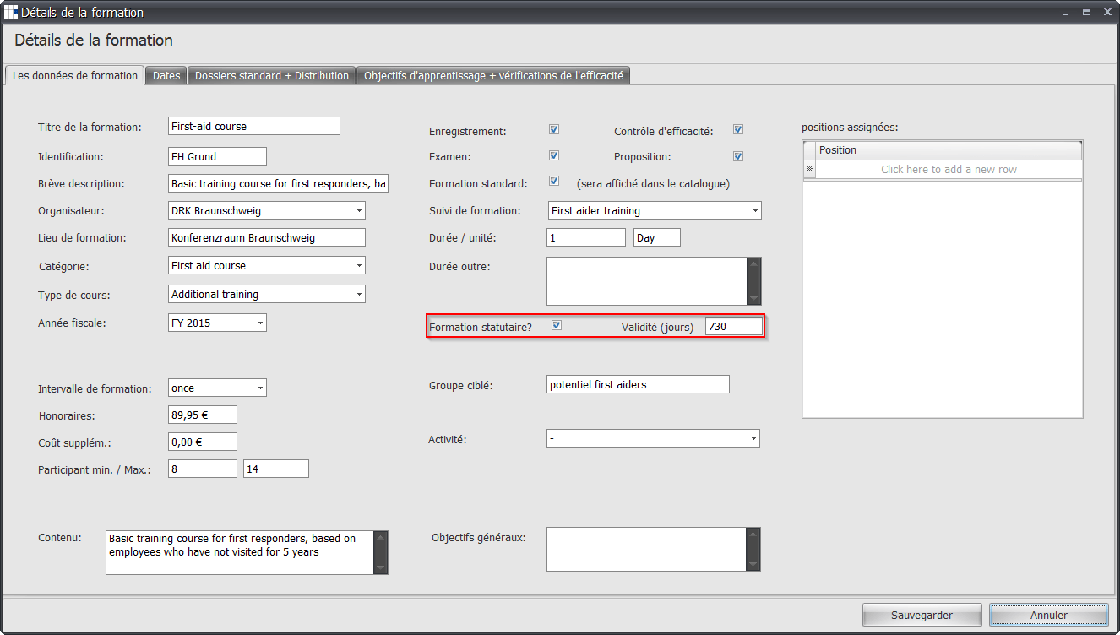Image resolution: width=1120 pixels, height=635 pixels.
Task: Open the Suivi de formation dropdown
Action: click(754, 210)
